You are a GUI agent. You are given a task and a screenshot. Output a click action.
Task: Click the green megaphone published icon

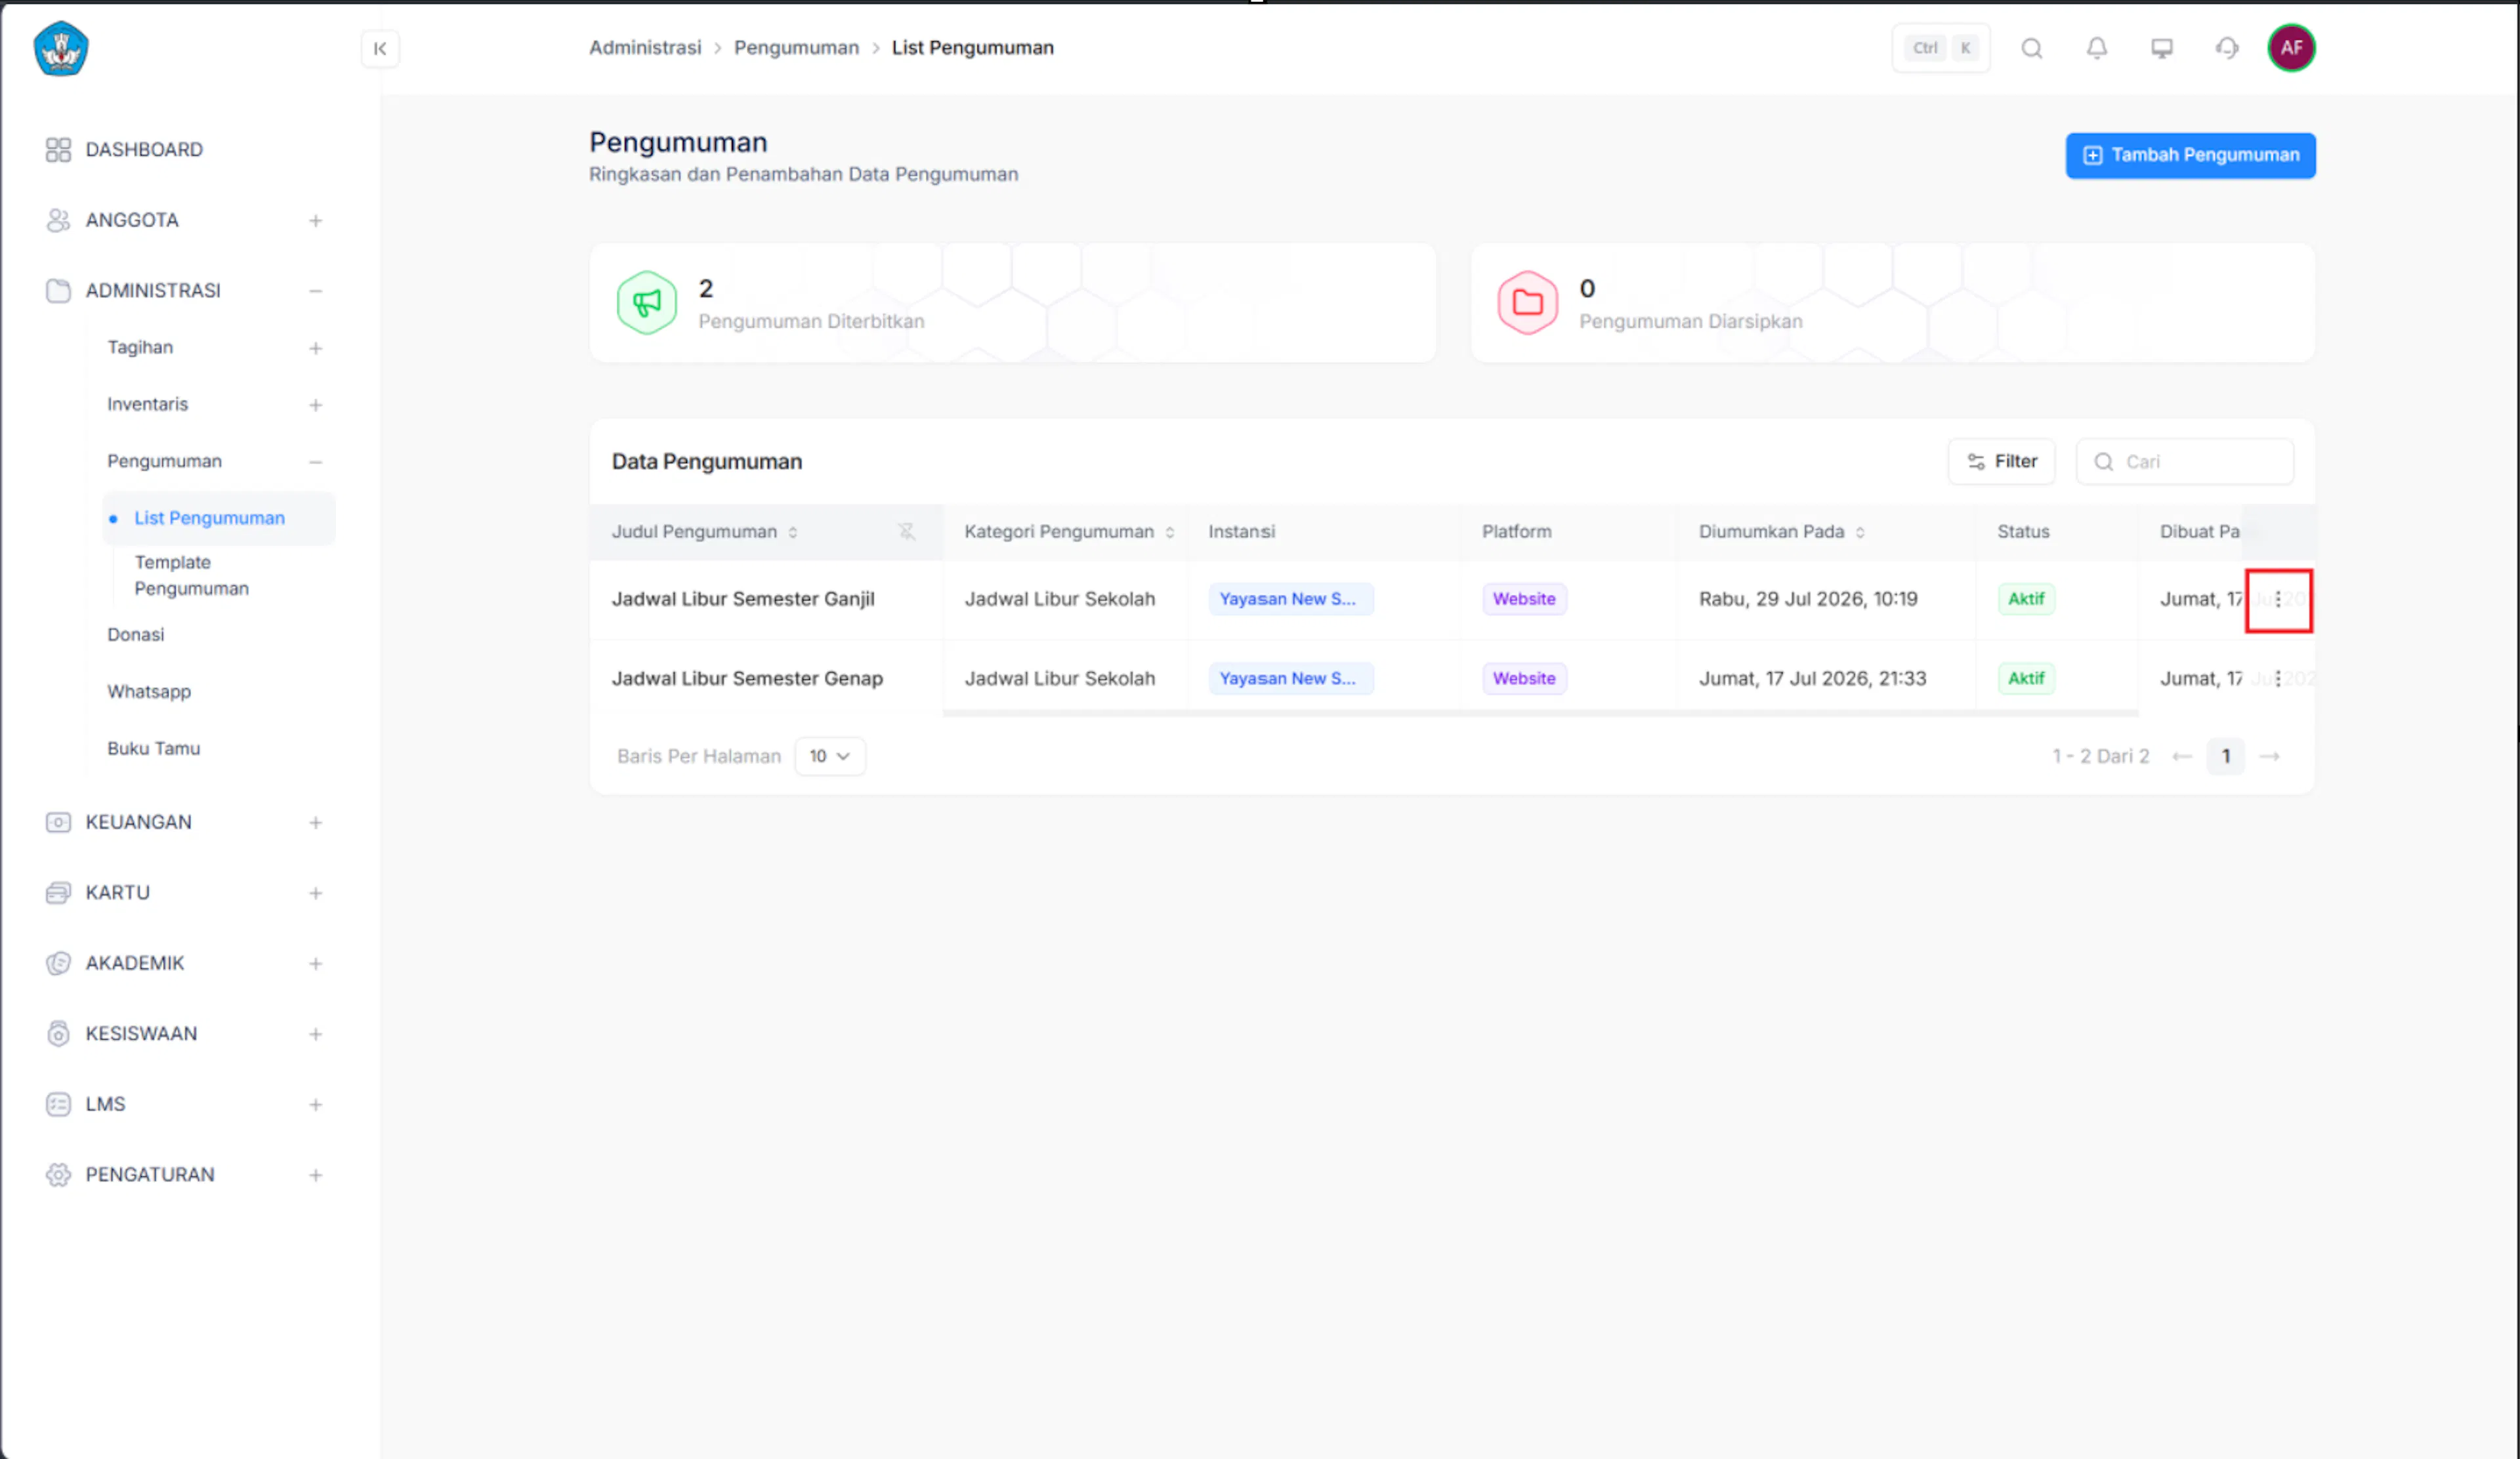point(646,302)
